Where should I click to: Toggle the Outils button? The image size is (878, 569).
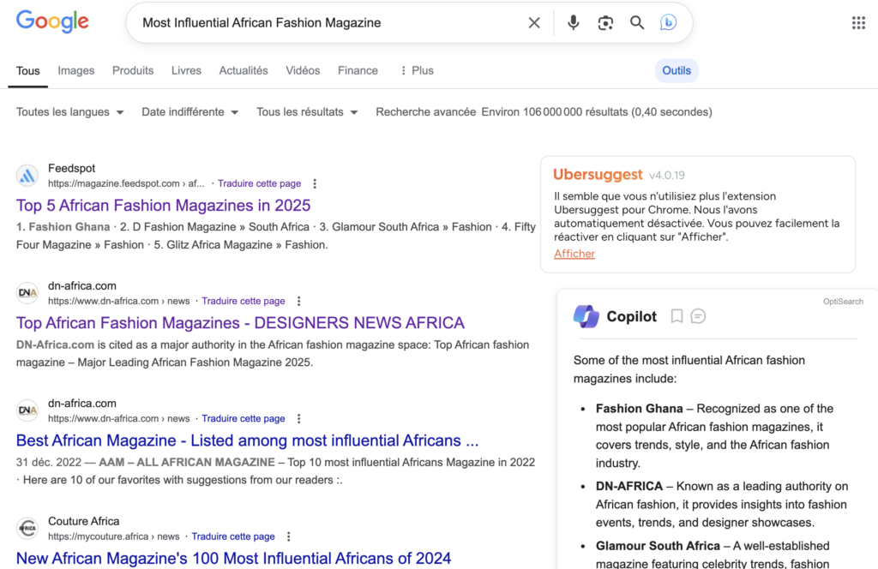677,70
